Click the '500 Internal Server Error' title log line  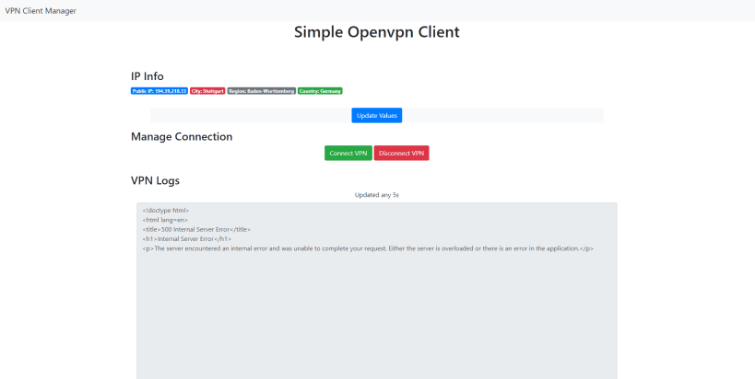196,229
